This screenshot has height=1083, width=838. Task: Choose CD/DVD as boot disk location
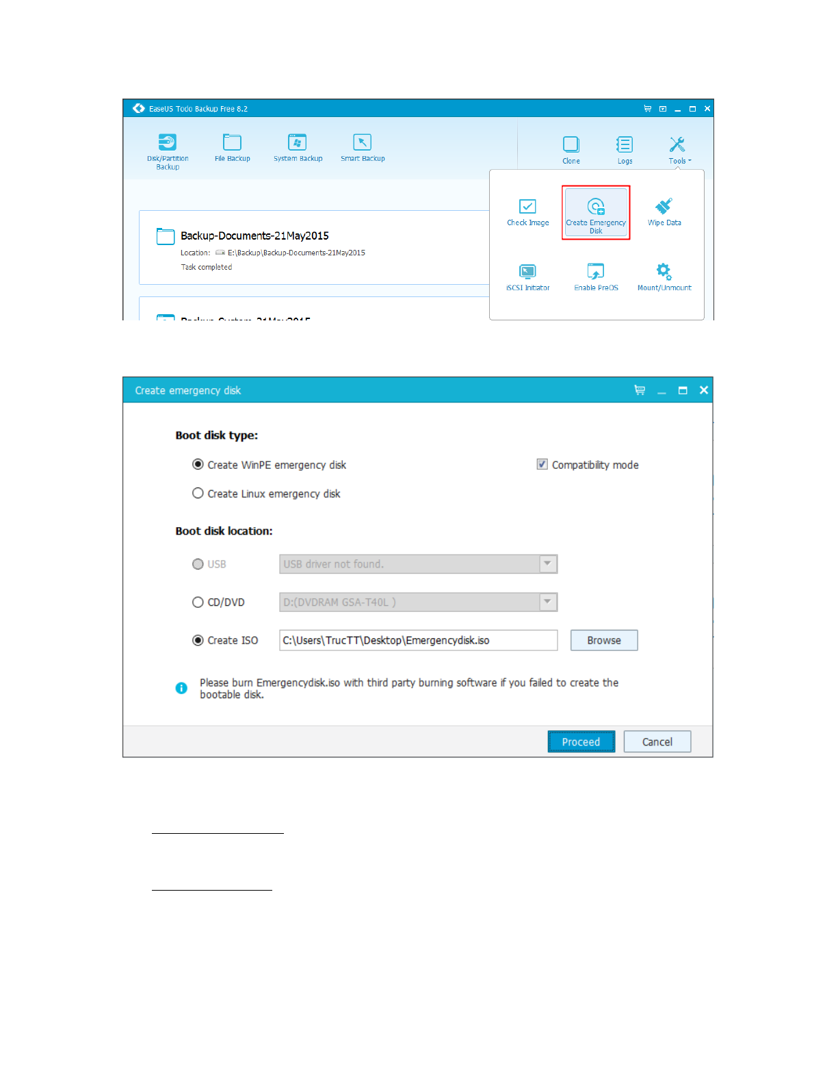[x=198, y=602]
